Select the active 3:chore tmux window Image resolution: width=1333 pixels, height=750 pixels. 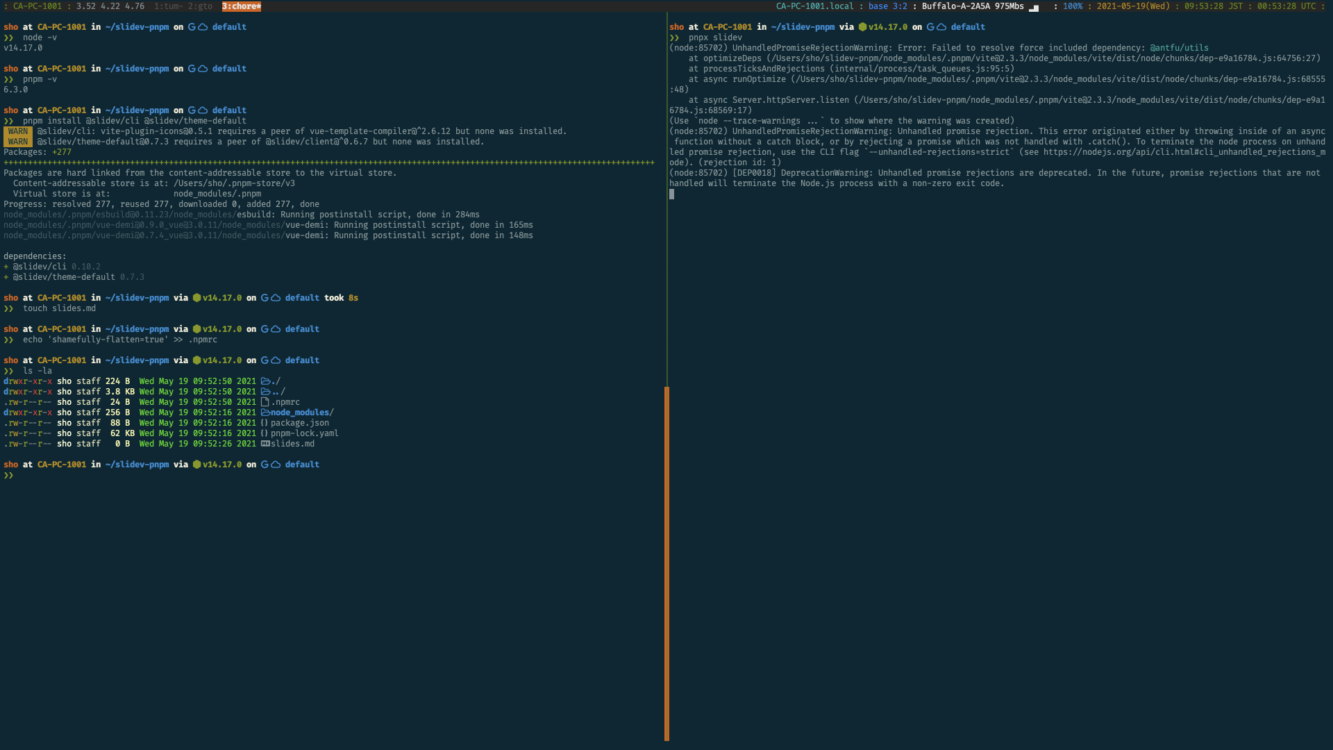tap(241, 6)
